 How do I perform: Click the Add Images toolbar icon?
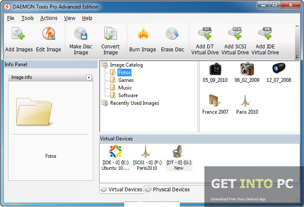(19, 34)
